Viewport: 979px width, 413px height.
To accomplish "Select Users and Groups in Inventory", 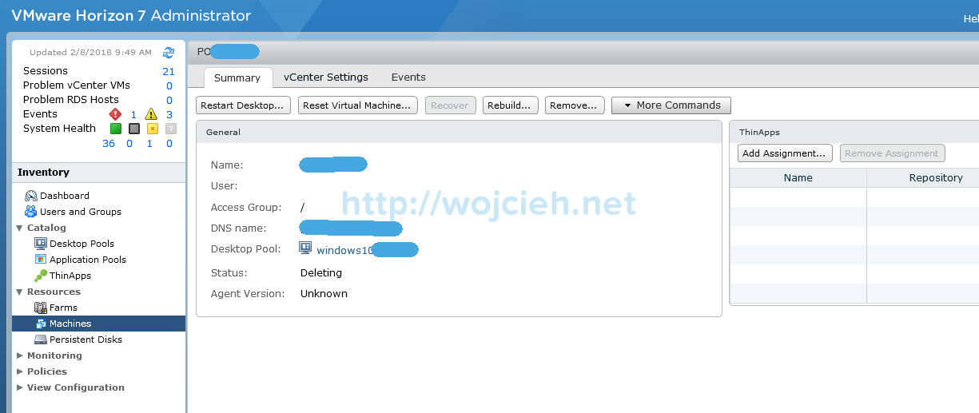I will [x=81, y=212].
